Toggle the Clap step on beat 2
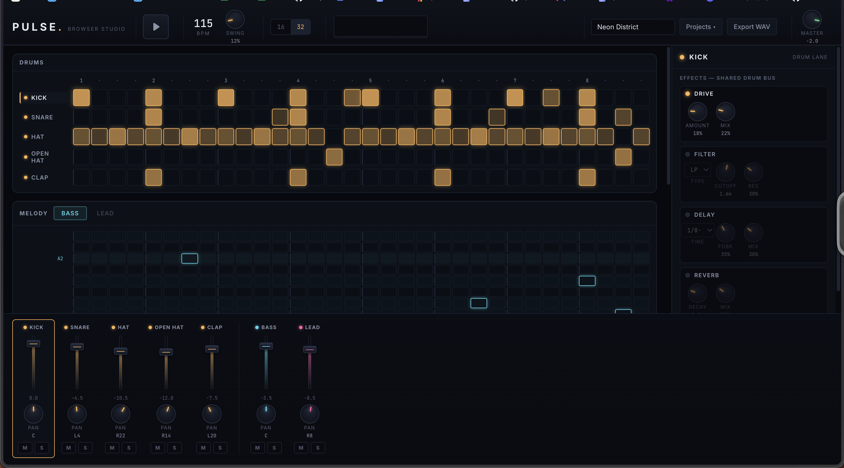Screen dimensions: 844x468 coord(153,177)
